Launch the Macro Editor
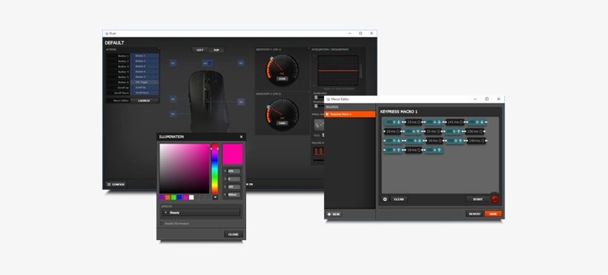 145,101
